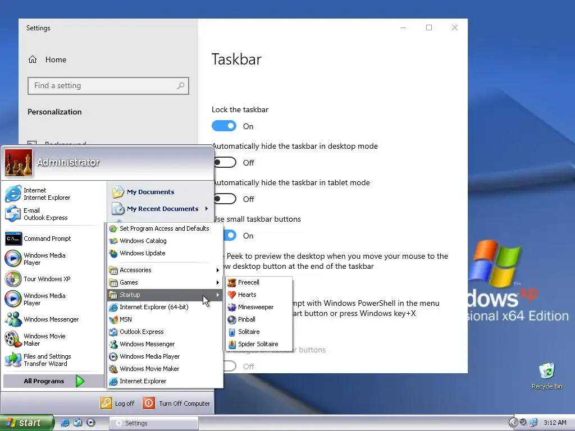Toggle auto-hide taskbar in tablet mode

pyautogui.click(x=224, y=199)
